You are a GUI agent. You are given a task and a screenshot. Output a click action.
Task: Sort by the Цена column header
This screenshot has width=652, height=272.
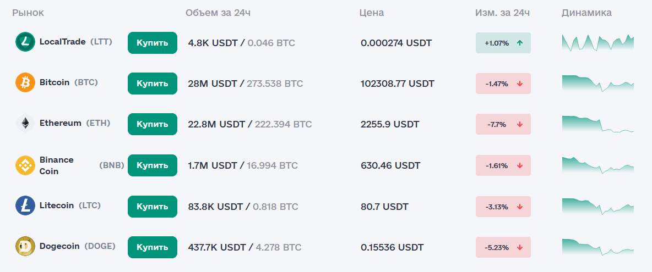click(x=372, y=13)
